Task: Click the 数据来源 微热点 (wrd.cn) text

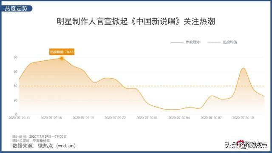Action: [x=44, y=146]
